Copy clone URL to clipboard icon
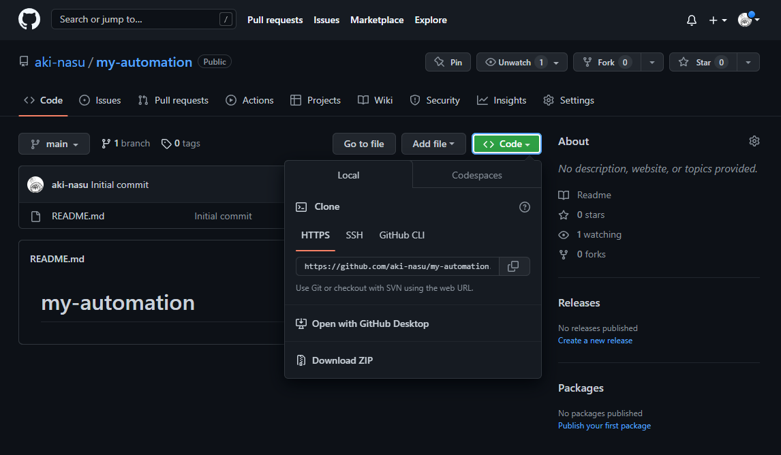This screenshot has height=455, width=781. pyautogui.click(x=513, y=266)
